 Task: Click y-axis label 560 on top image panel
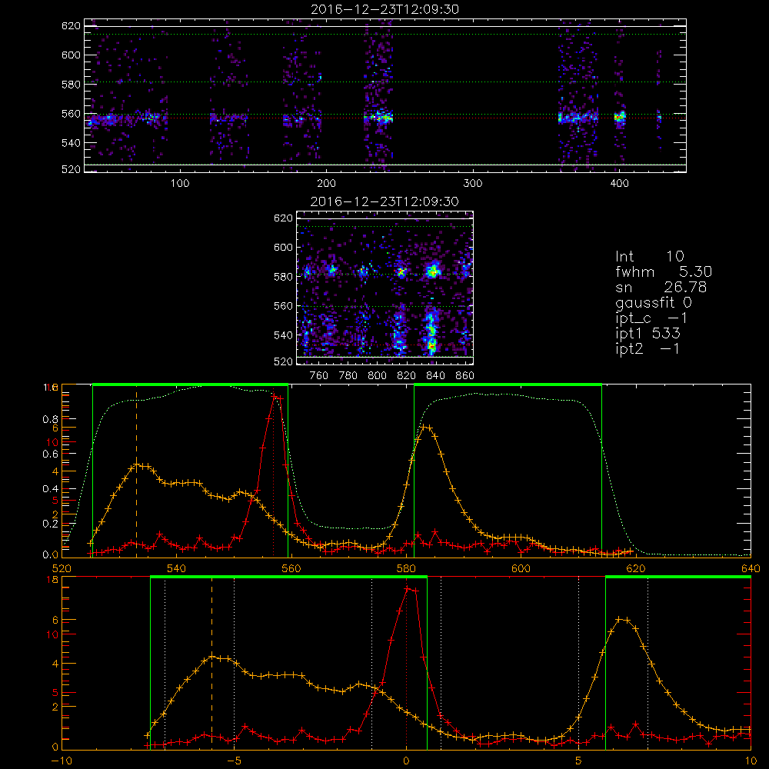tap(71, 114)
